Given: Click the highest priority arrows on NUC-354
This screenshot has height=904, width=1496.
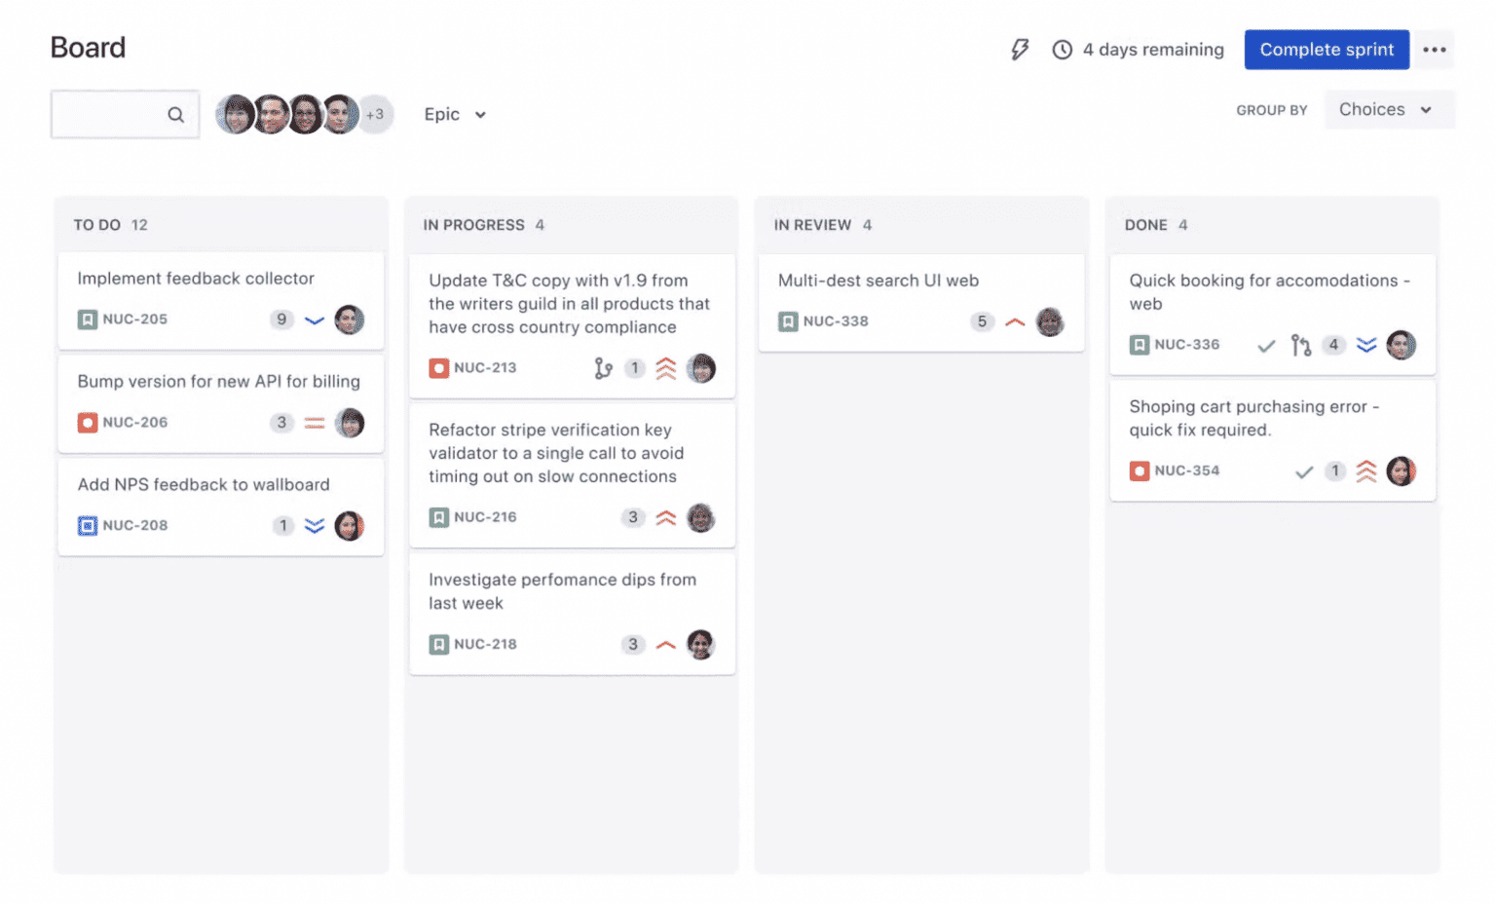Looking at the screenshot, I should [1365, 471].
